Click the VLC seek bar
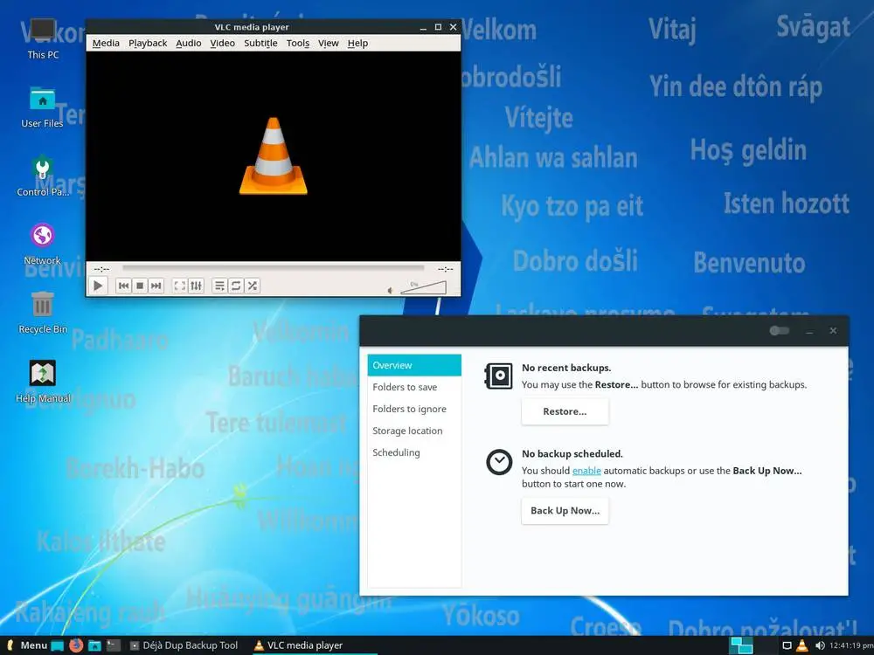The height and width of the screenshot is (655, 874). [273, 268]
